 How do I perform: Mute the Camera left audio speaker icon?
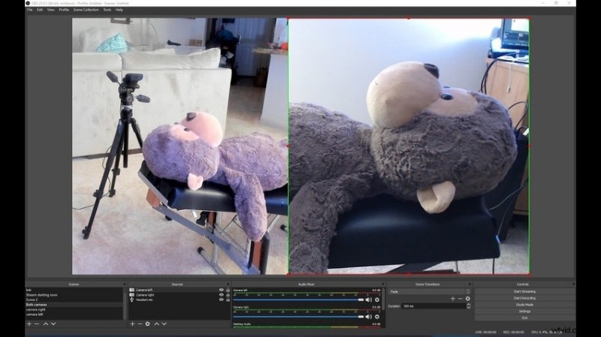pos(369,299)
